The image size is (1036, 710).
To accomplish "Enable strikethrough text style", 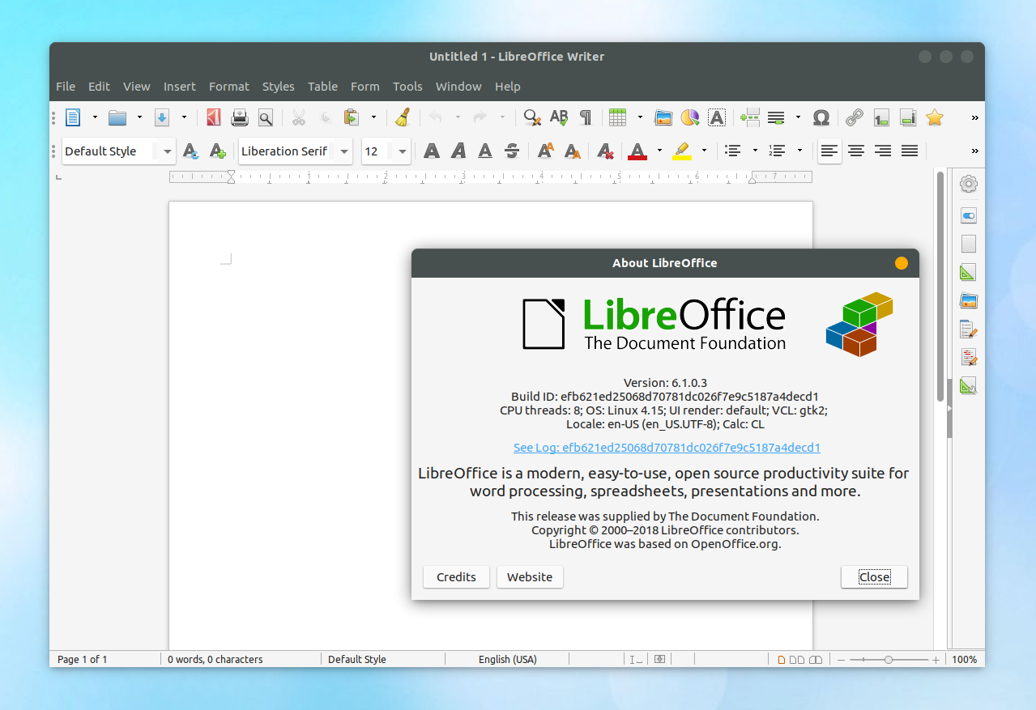I will point(512,151).
